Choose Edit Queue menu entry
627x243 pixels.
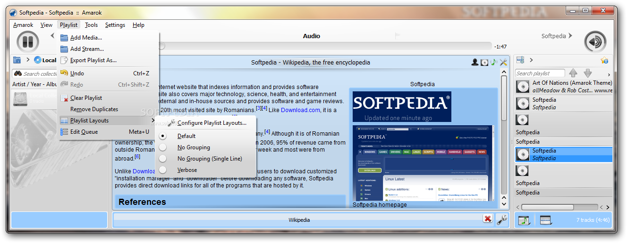[x=108, y=132]
